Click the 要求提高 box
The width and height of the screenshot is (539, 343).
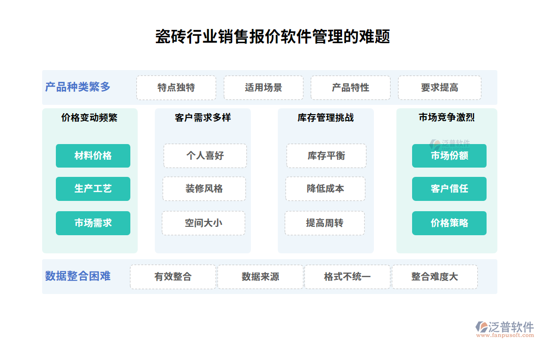440,88
